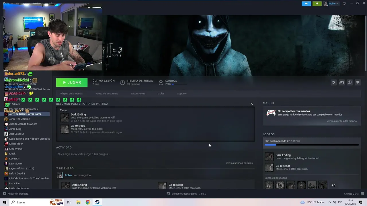The width and height of the screenshot is (367, 206).
Task: Click Dark Ending icon in Logros panel
Action: click(x=269, y=157)
